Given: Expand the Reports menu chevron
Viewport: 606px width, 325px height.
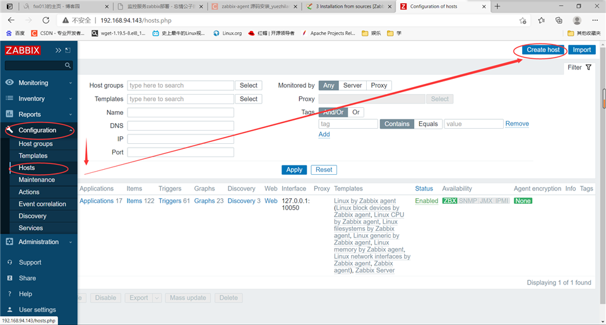Looking at the screenshot, I should coord(70,115).
